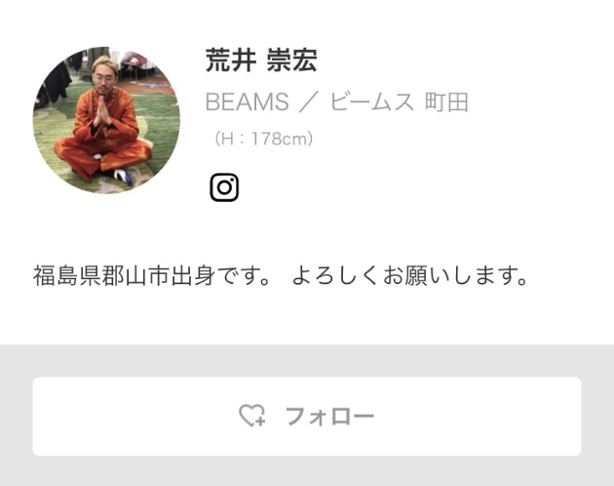The height and width of the screenshot is (486, 614).
Task: Click the ビームス katakana brand text
Action: click(371, 102)
